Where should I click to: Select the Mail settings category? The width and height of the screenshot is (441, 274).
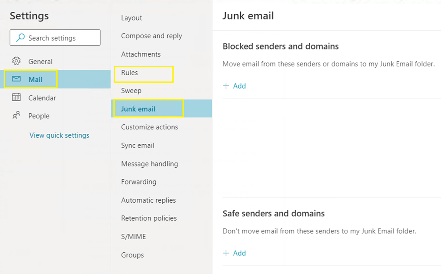[x=55, y=79]
